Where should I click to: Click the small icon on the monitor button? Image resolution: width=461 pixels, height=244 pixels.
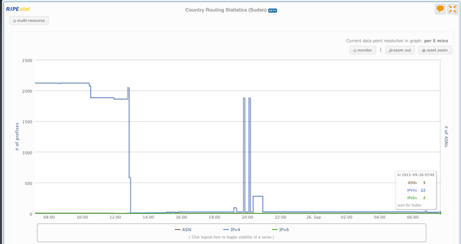[x=355, y=51]
